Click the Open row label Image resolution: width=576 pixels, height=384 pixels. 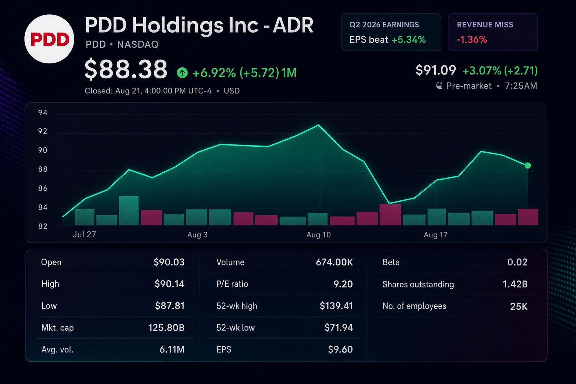coord(51,262)
